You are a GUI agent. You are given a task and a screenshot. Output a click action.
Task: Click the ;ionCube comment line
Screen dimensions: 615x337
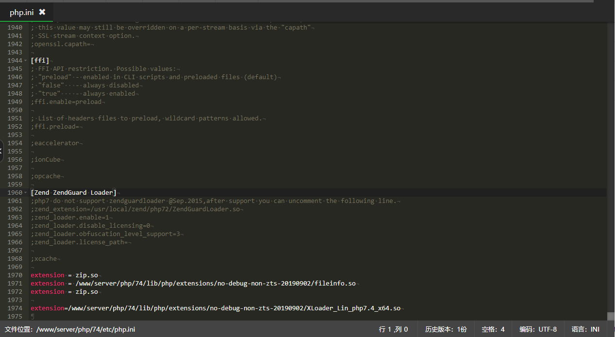tap(47, 160)
